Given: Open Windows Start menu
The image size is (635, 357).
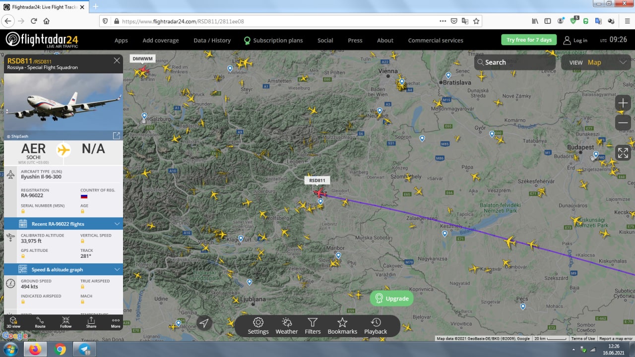Looking at the screenshot, I should point(10,349).
